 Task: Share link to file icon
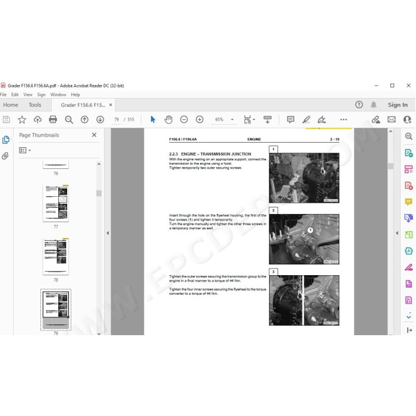coord(376,119)
